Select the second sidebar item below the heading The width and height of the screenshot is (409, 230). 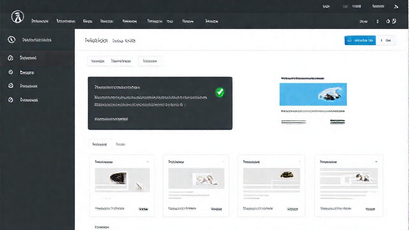pyautogui.click(x=37, y=73)
